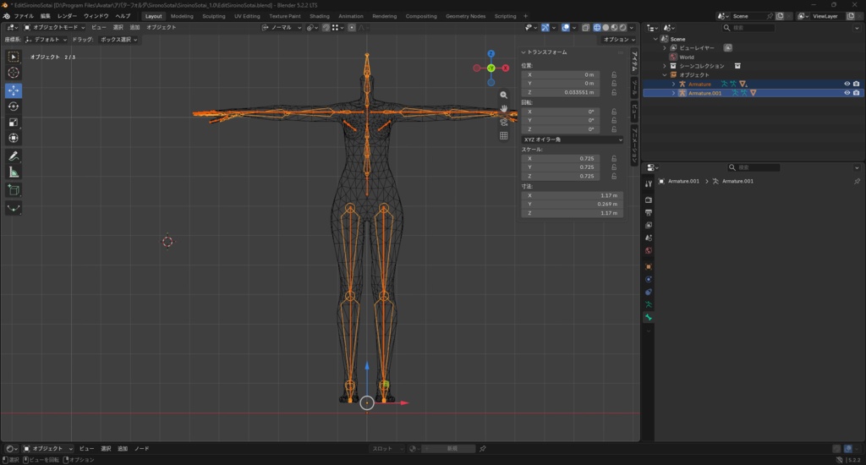Collapse the トランスフォーム panel
Viewport: 866px width, 465px height.
(x=544, y=52)
